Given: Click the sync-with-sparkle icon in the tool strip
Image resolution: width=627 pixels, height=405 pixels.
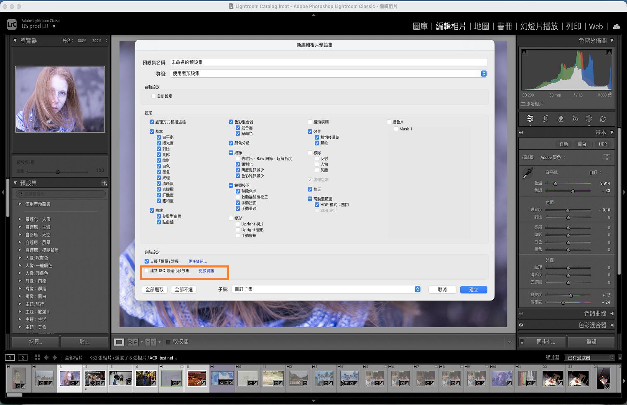Looking at the screenshot, I should coord(603,119).
